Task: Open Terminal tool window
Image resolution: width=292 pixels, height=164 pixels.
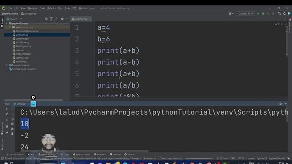Action: 115,154
